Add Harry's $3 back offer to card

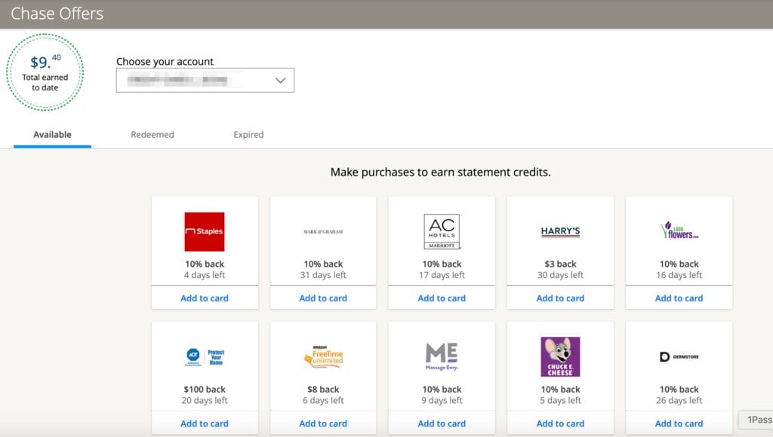[560, 298]
